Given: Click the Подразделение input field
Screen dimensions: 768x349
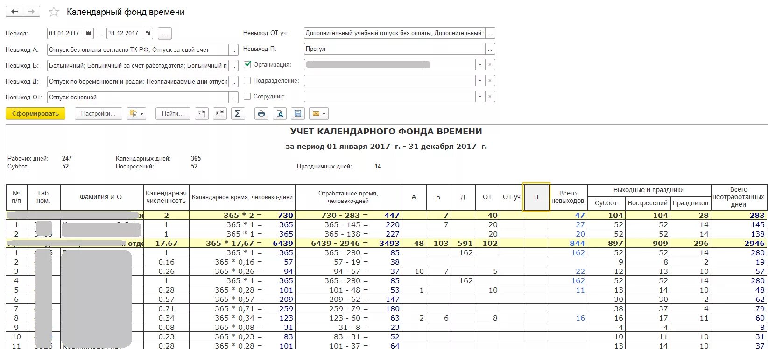Looking at the screenshot, I should click(x=389, y=81).
